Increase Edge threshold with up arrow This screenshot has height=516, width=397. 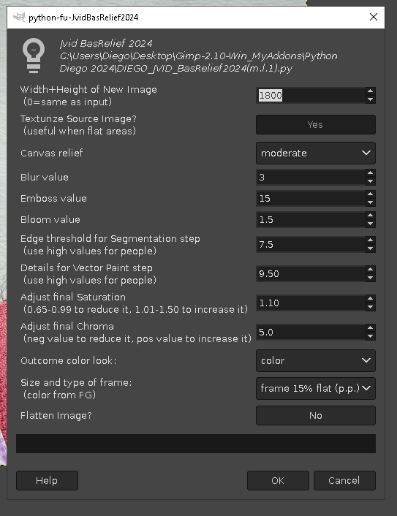[x=371, y=240]
